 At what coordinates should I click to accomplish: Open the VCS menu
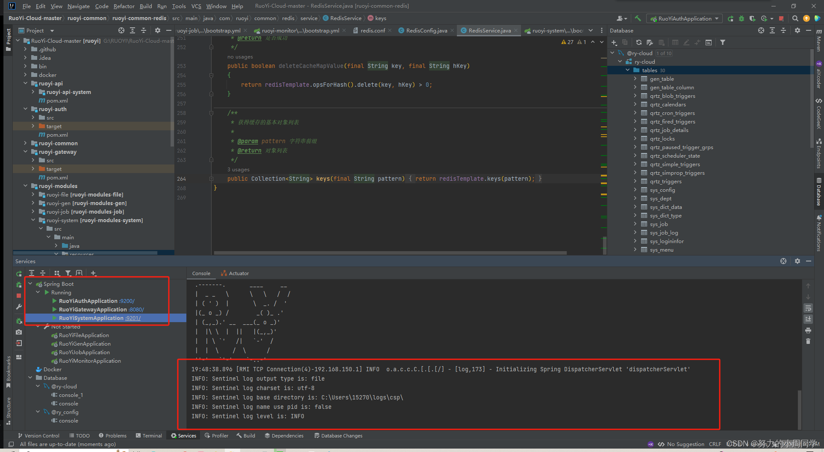tap(196, 6)
